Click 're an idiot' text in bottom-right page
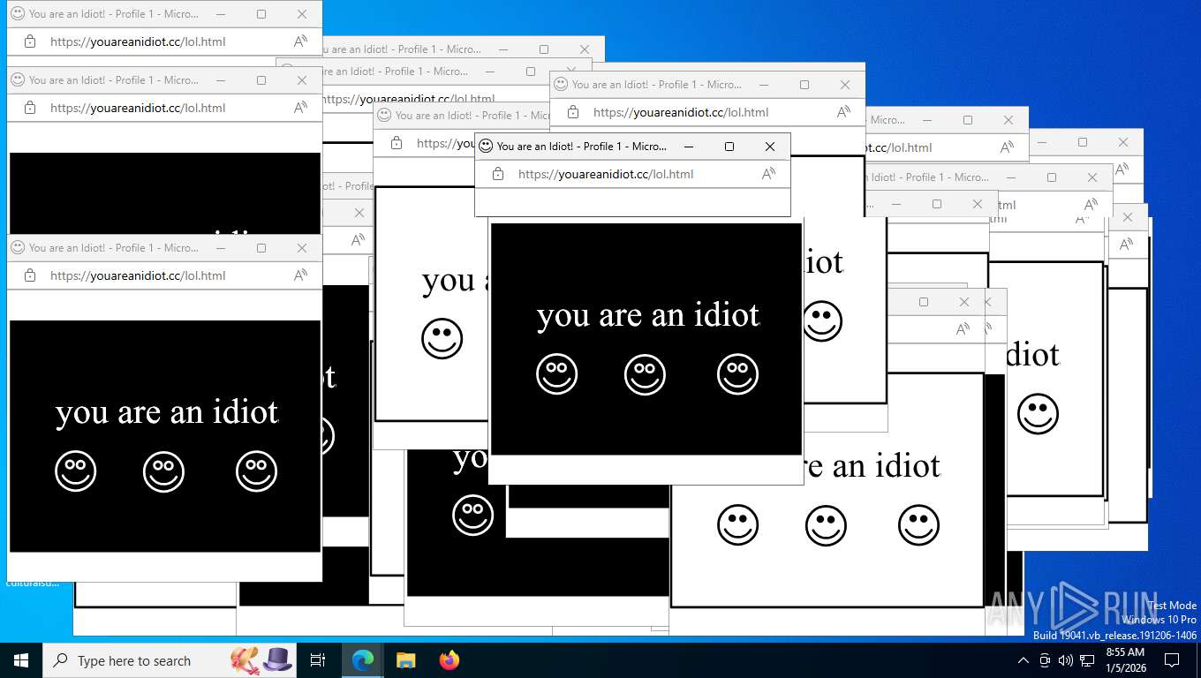 point(872,466)
